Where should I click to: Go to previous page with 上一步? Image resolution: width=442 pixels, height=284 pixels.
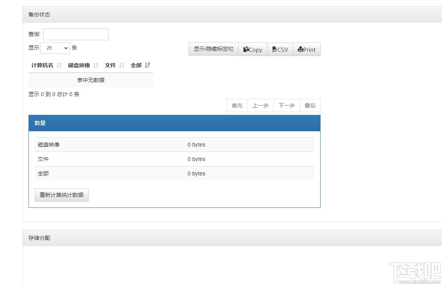[260, 105]
